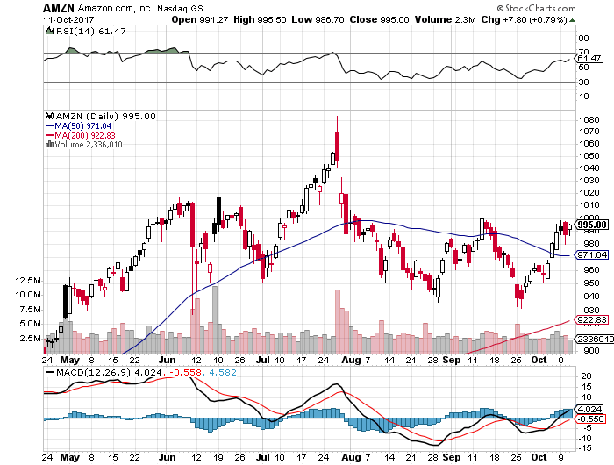The width and height of the screenshot is (614, 465).
Task: Click the Volume 2,336,010 legend icon
Action: click(49, 144)
